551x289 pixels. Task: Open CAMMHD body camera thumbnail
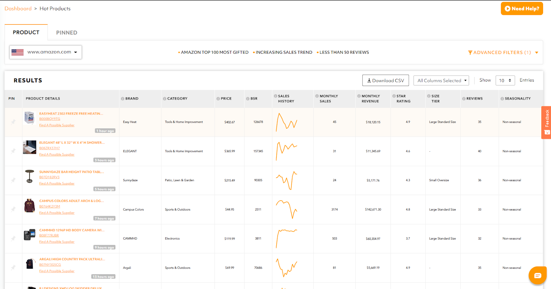pos(30,235)
